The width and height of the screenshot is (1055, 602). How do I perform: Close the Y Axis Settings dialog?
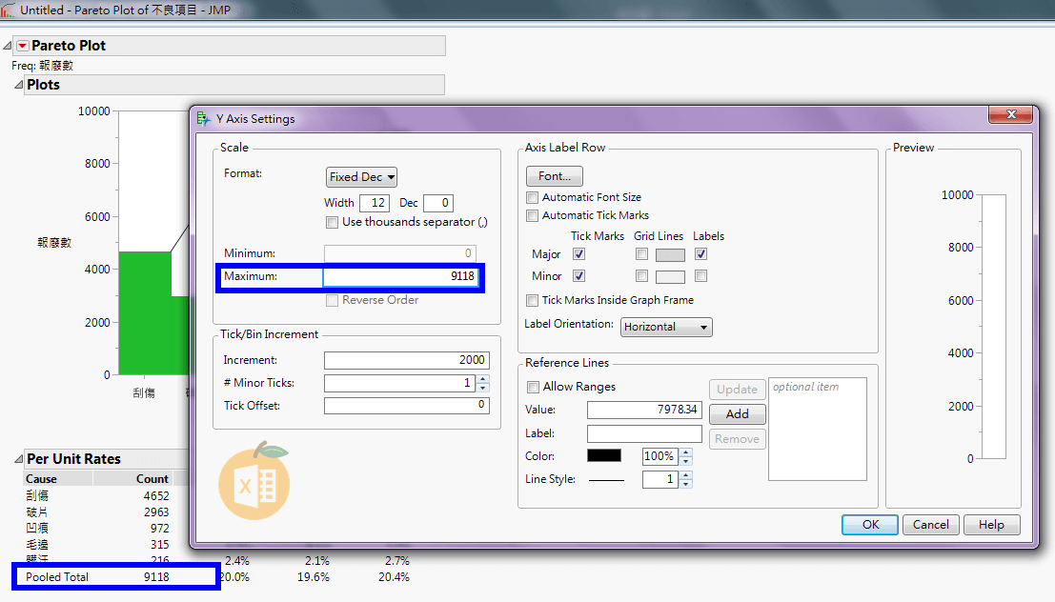tap(1010, 115)
